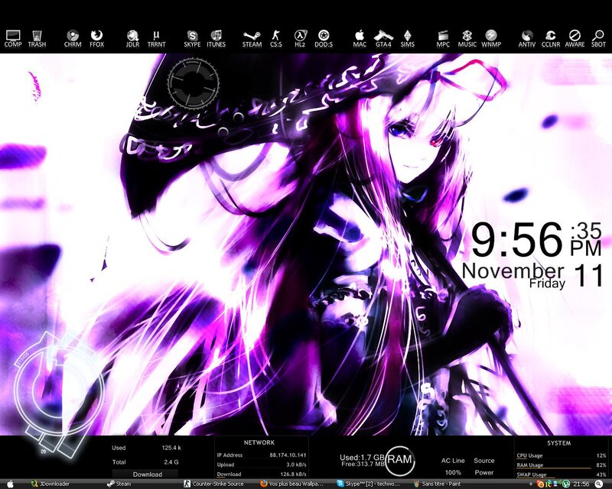Launch Spybot via SBOT icon
Image resolution: width=612 pixels, height=489 pixels.
pyautogui.click(x=598, y=39)
